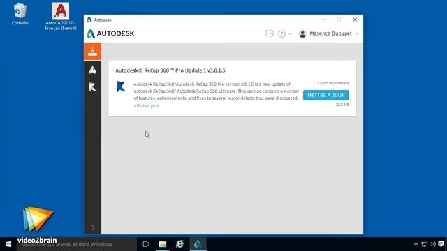Expand the account dropdown arrow beside Maxence Dupupet
447x251 pixels.
[356, 34]
